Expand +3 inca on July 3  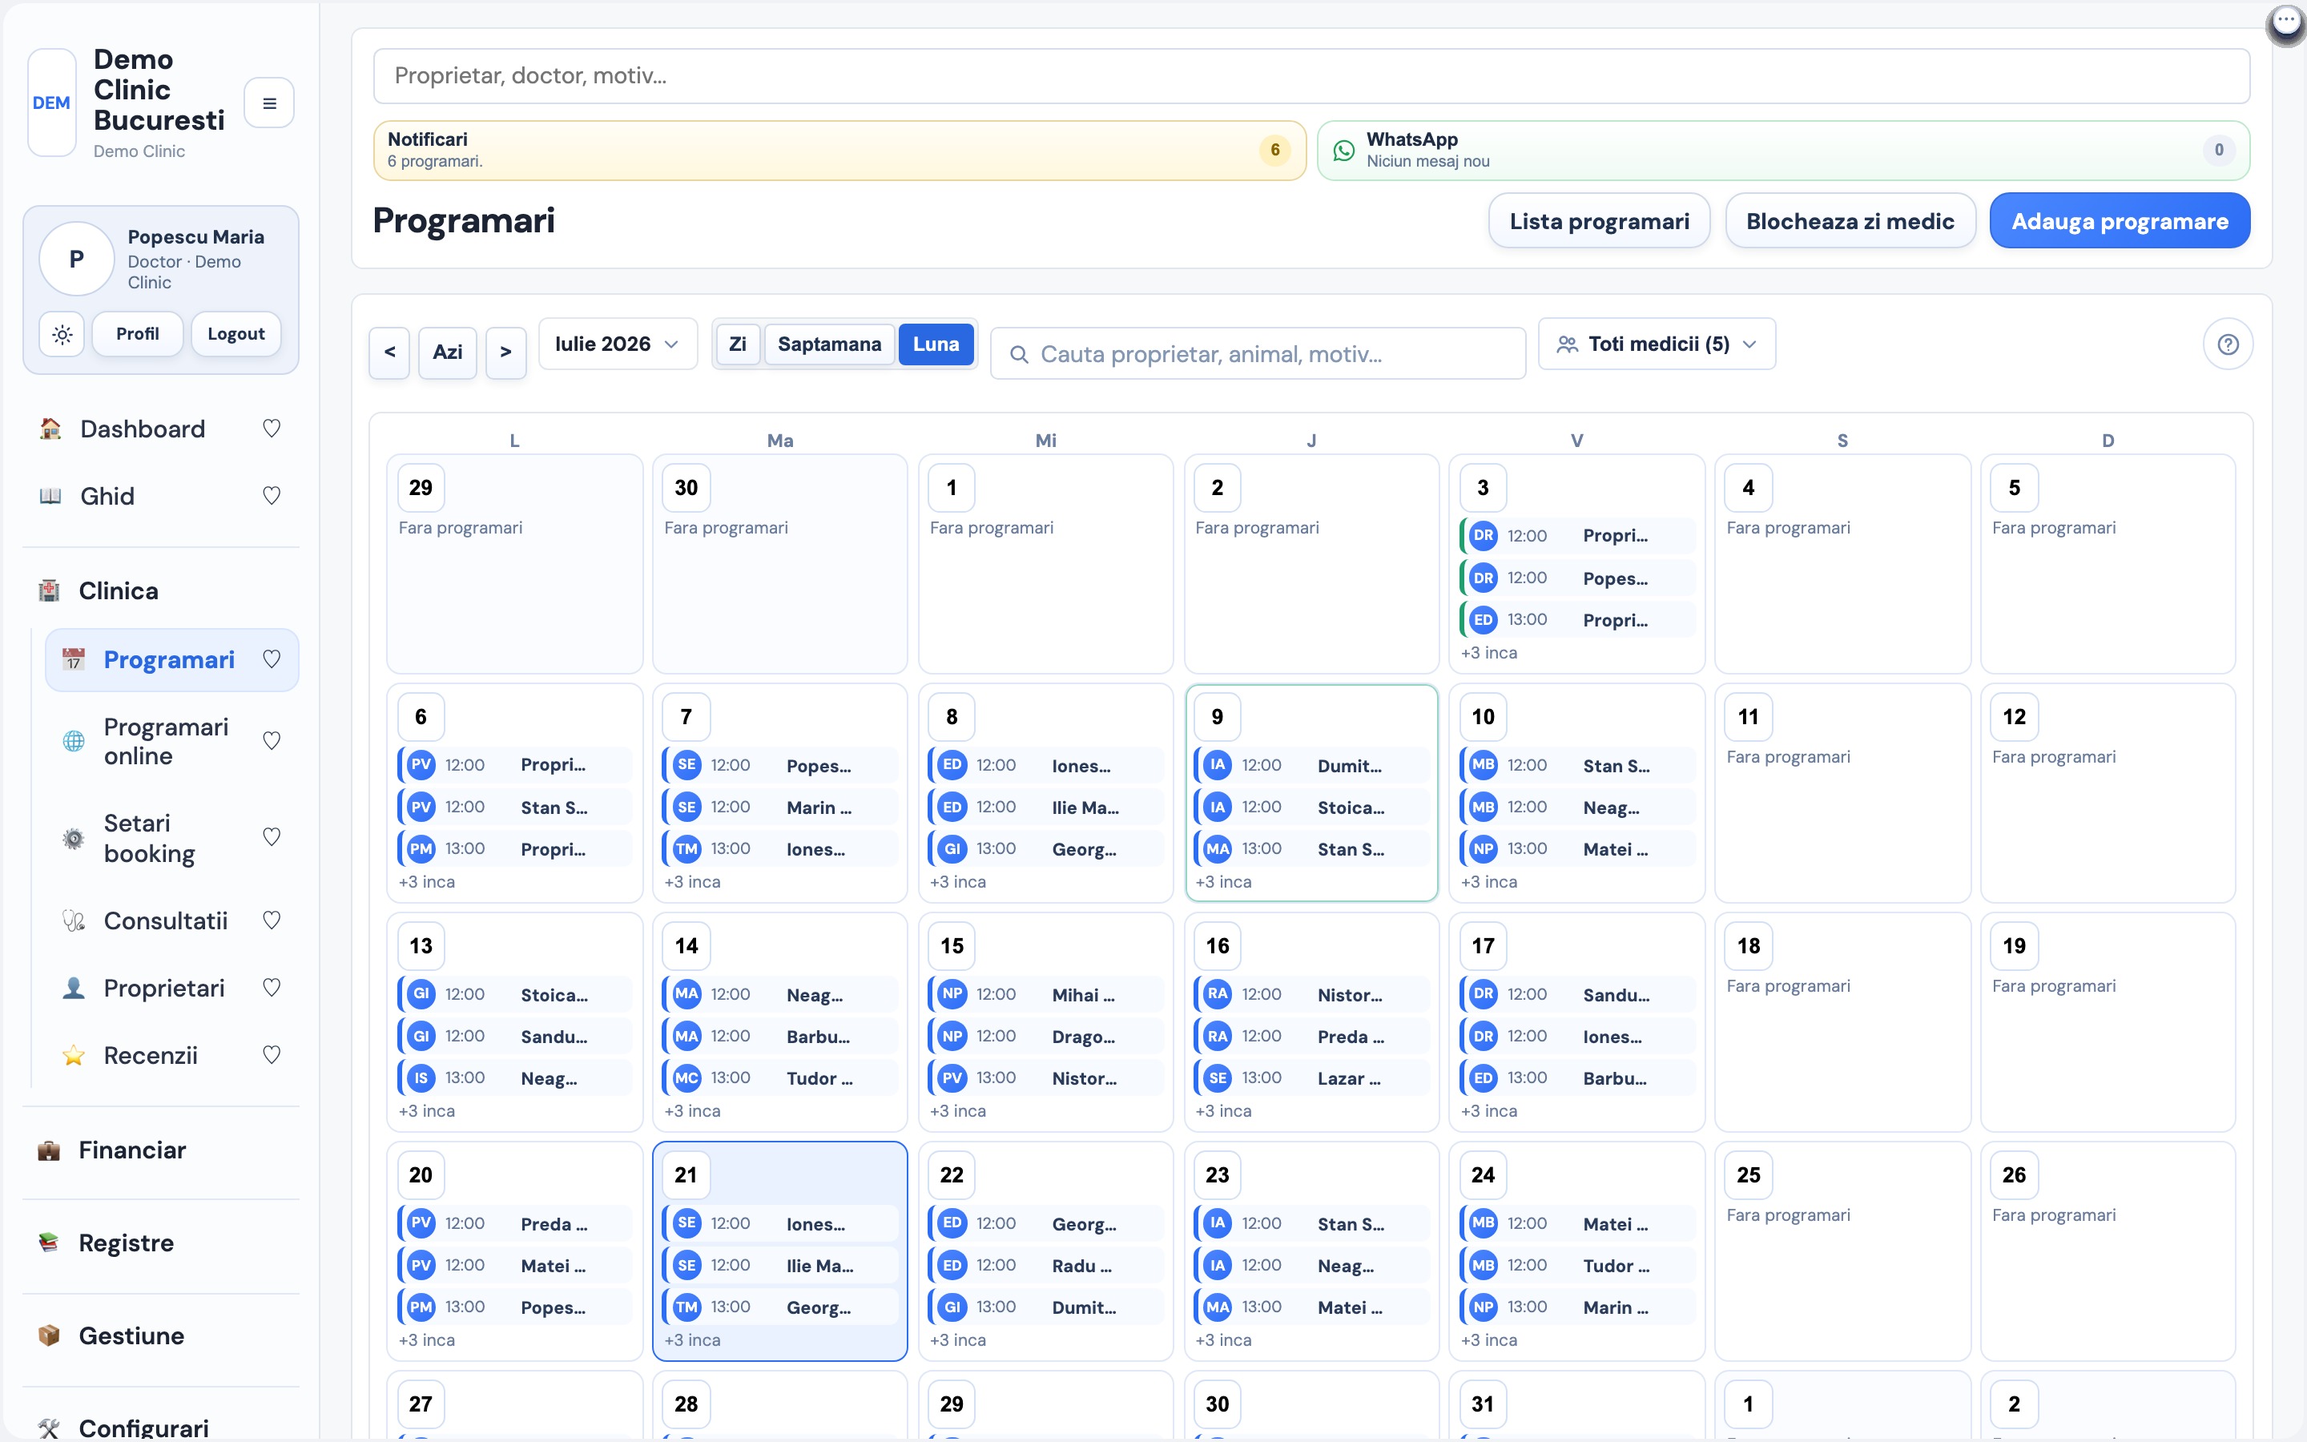pos(1489,653)
